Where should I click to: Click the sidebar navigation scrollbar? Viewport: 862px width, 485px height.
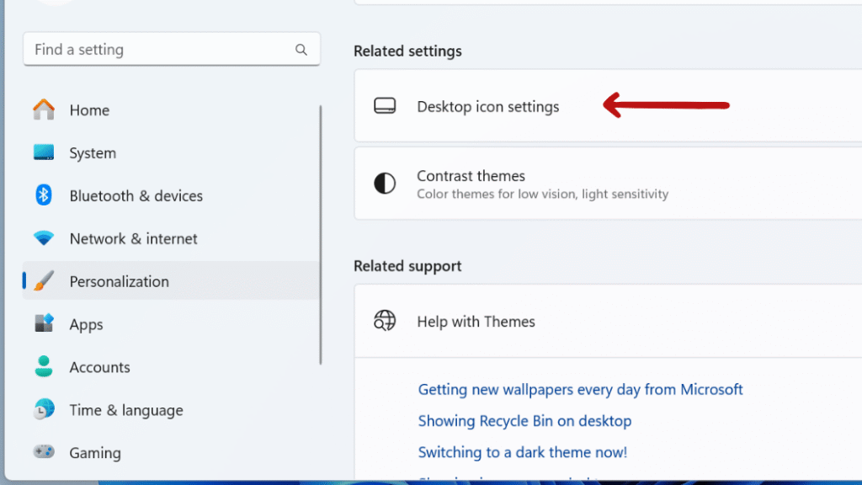tap(321, 235)
